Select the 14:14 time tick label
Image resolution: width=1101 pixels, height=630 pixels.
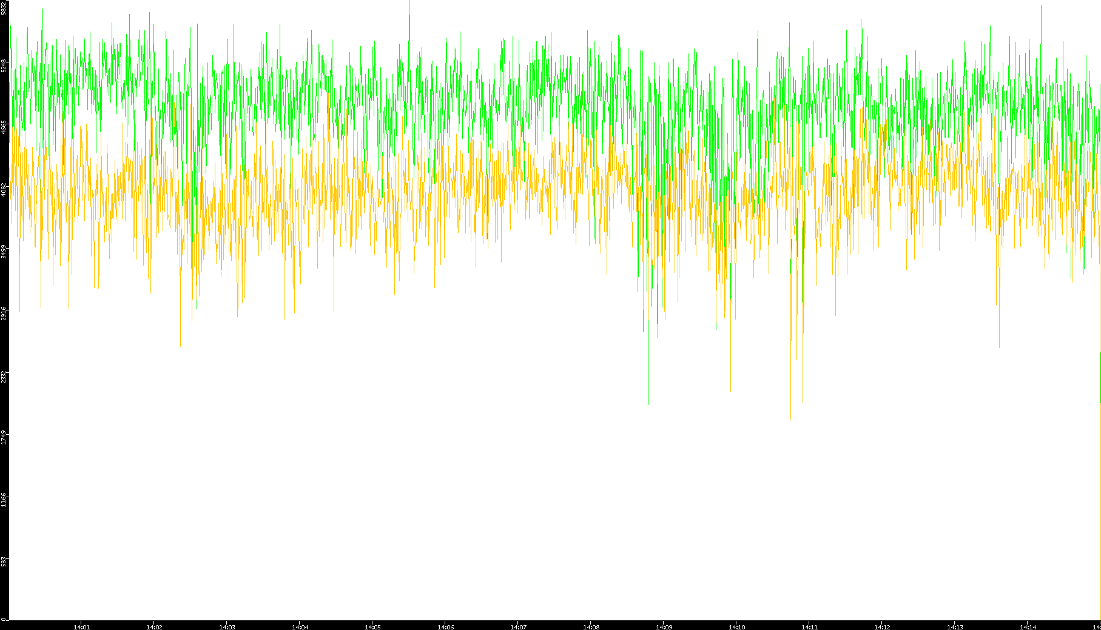pyautogui.click(x=1028, y=627)
